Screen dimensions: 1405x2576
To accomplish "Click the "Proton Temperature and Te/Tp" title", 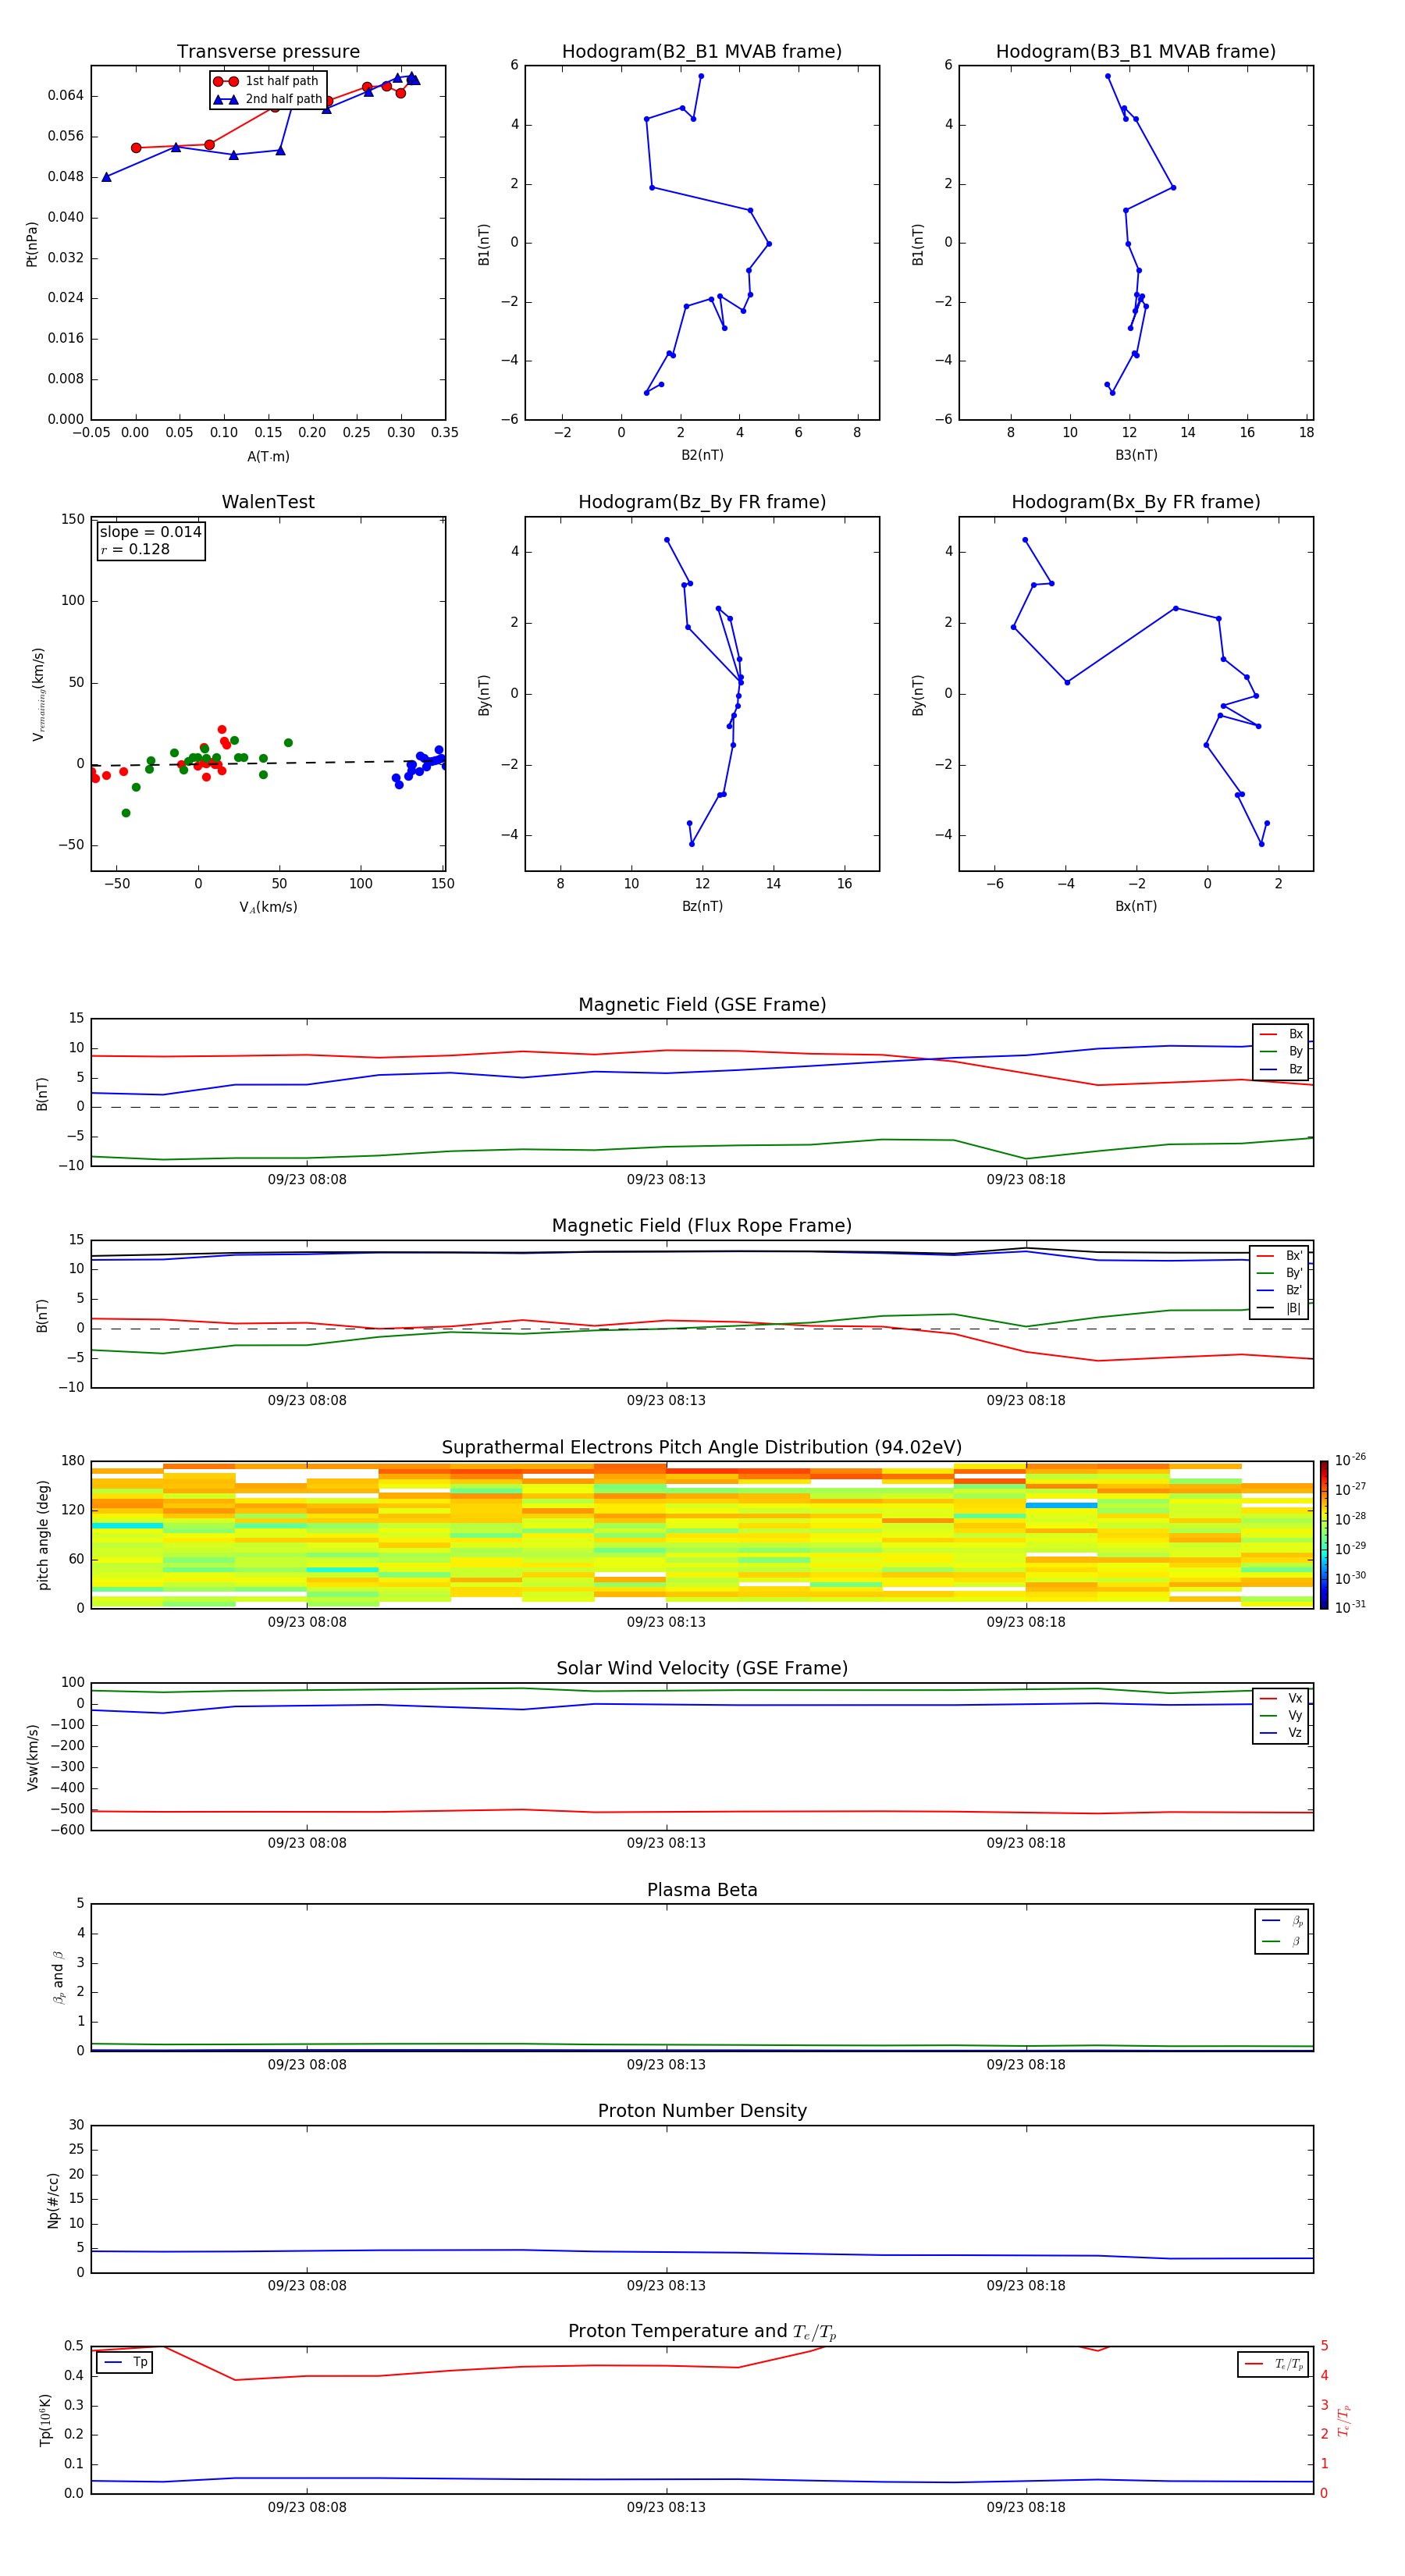I will point(702,2332).
